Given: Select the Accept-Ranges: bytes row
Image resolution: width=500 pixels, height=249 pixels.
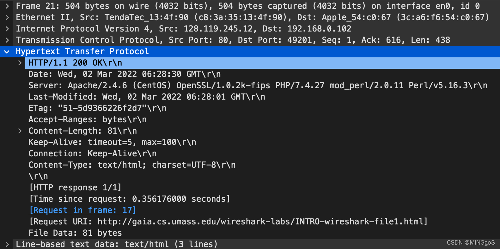Looking at the screenshot, I should coord(87,119).
